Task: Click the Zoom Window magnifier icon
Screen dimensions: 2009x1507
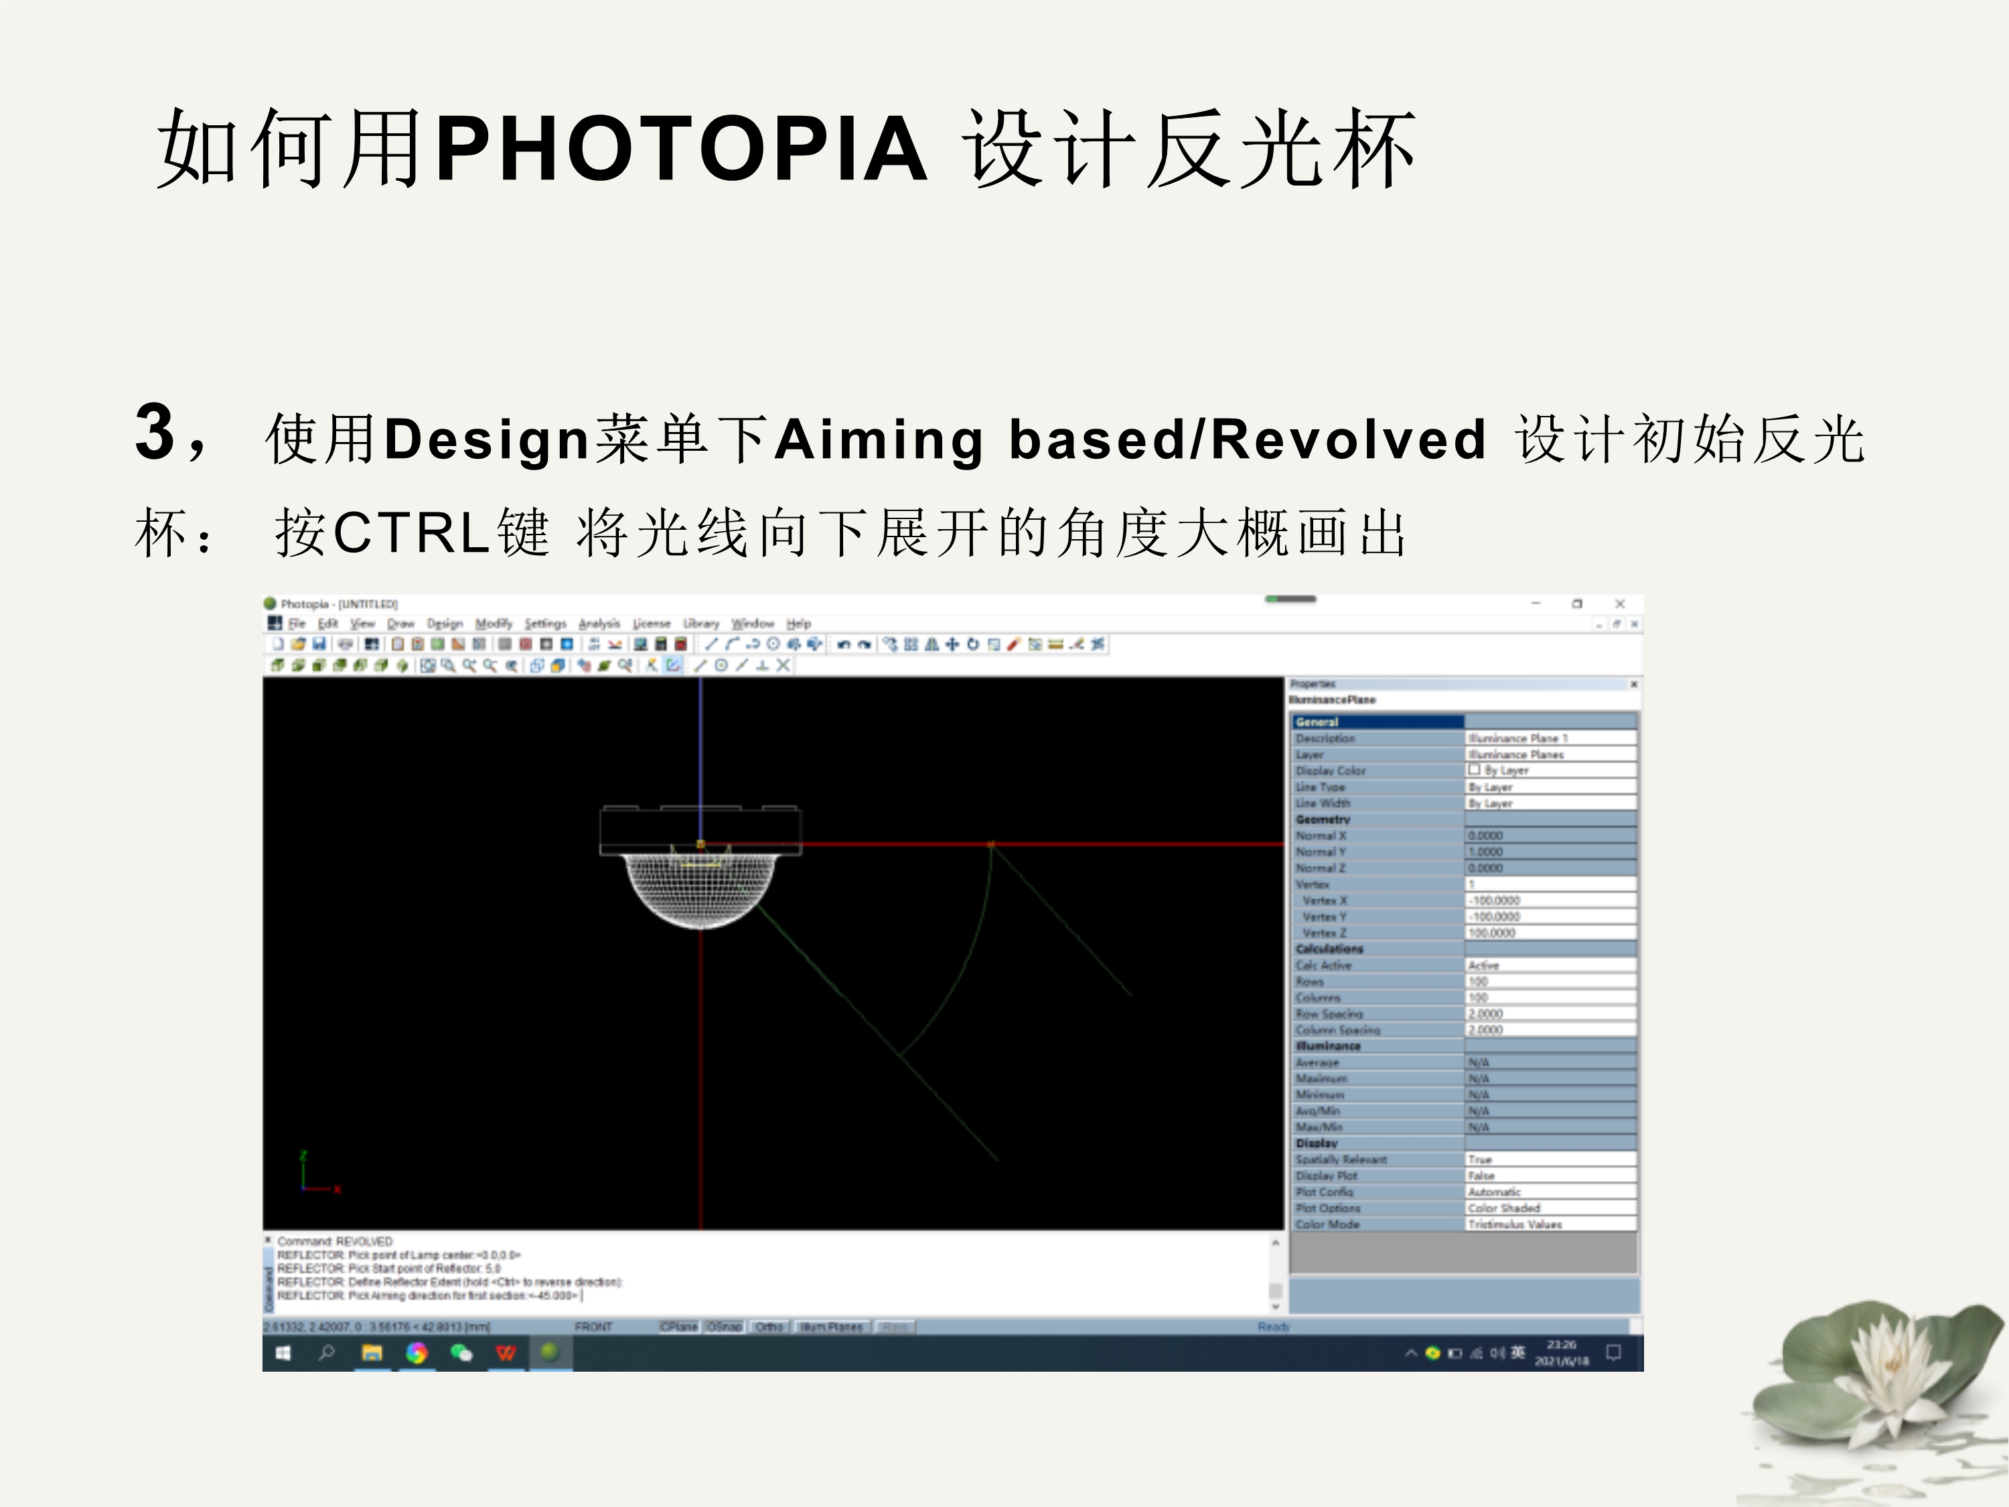Action: [448, 665]
